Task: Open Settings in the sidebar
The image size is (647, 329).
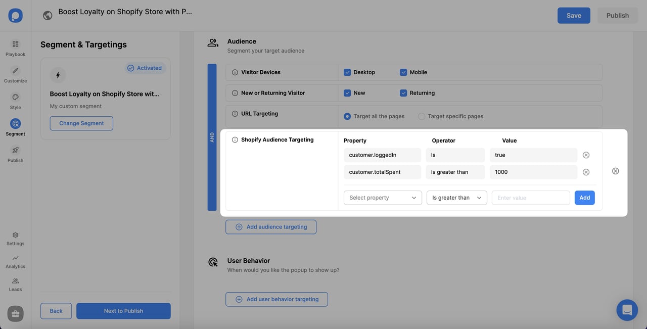Action: [15, 239]
